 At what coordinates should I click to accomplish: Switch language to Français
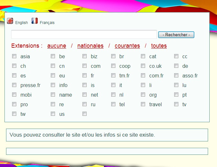[x=47, y=23]
